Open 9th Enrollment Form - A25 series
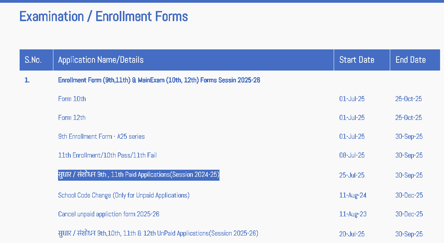The image size is (444, 243). click(101, 136)
